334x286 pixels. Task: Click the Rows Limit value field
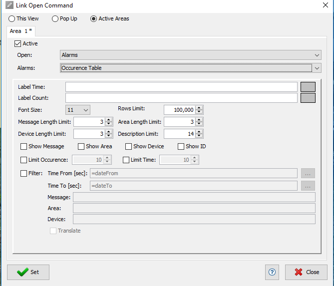pyautogui.click(x=180, y=110)
